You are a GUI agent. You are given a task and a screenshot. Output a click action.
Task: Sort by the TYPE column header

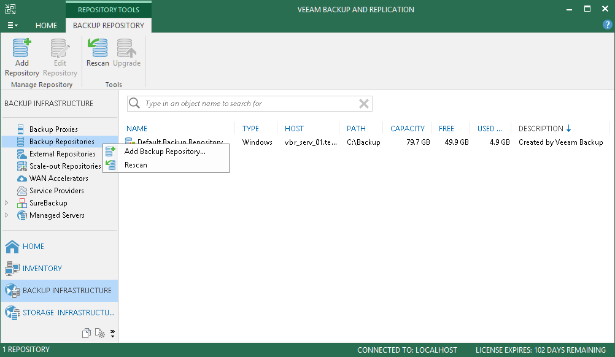pyautogui.click(x=250, y=129)
